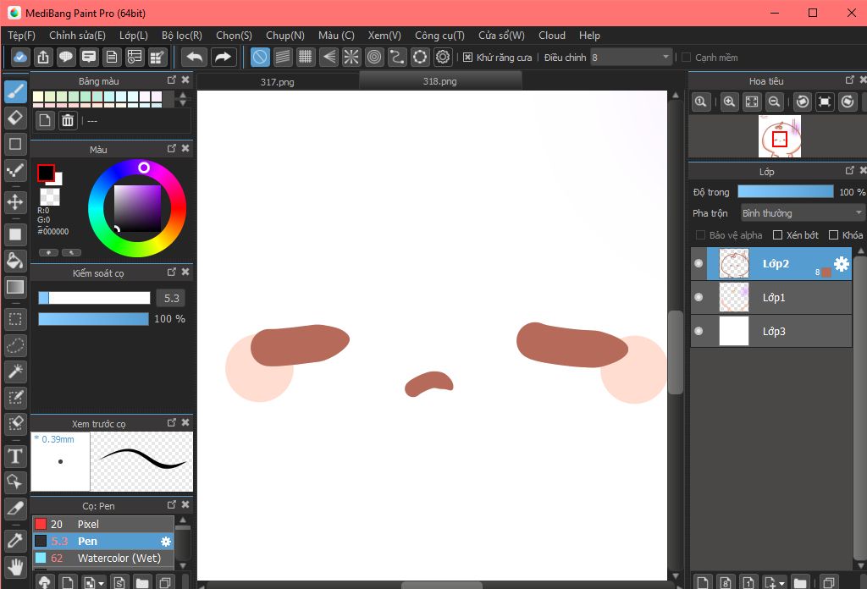Screen dimensions: 867x589
Task: Click the Undo arrow in toolbar
Action: tap(195, 57)
